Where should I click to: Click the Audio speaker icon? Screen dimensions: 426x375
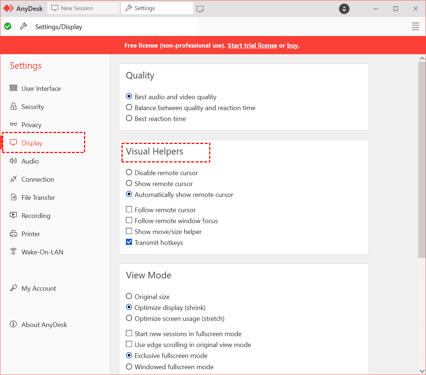pyautogui.click(x=13, y=161)
